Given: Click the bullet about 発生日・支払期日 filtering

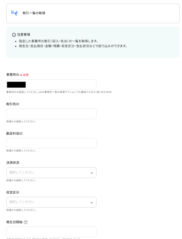Looking at the screenshot, I should coord(73,46).
